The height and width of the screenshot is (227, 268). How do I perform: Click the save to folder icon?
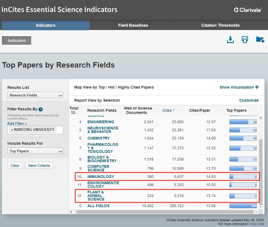coord(260,40)
